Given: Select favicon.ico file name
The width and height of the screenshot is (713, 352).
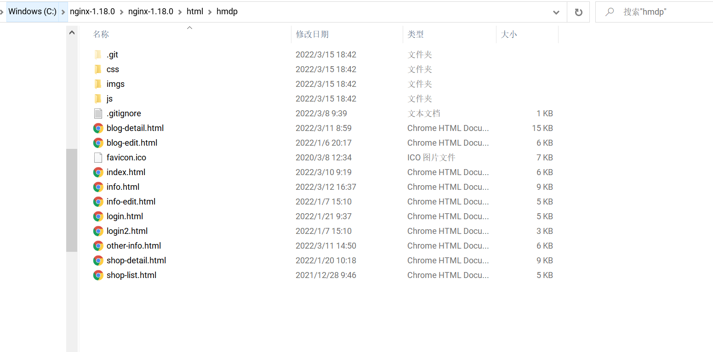Looking at the screenshot, I should [126, 158].
